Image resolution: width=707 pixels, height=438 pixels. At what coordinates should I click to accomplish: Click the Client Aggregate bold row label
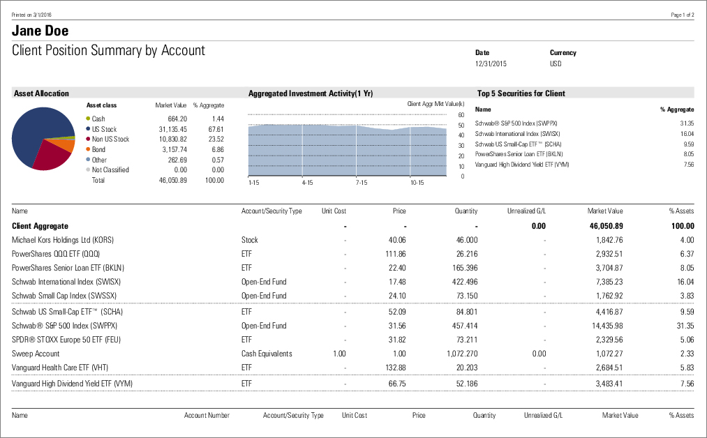(x=40, y=226)
